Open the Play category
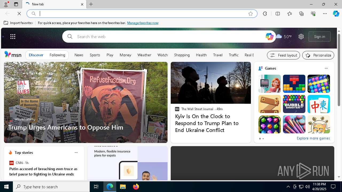 pyautogui.click(x=110, y=55)
